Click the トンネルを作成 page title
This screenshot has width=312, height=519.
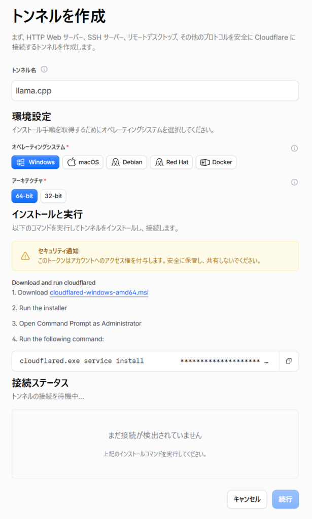click(x=59, y=16)
